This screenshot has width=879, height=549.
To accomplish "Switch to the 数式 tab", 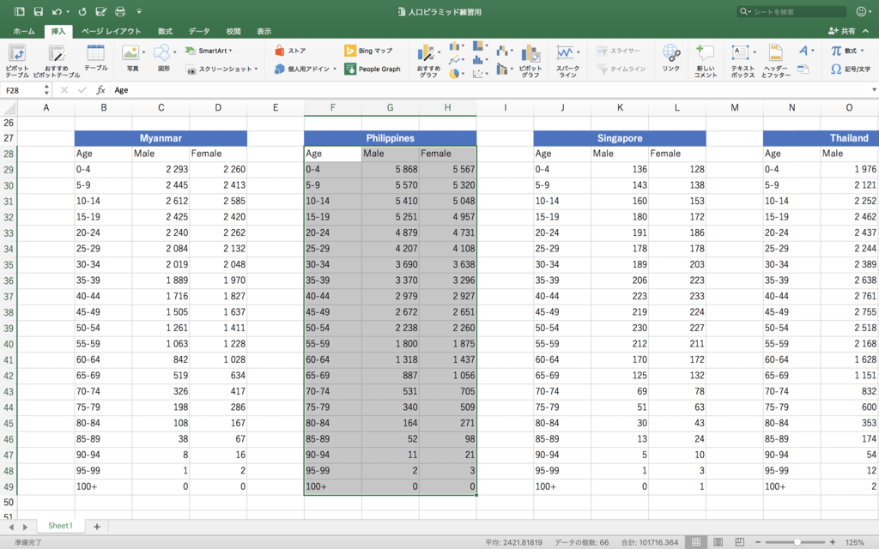I will (165, 32).
